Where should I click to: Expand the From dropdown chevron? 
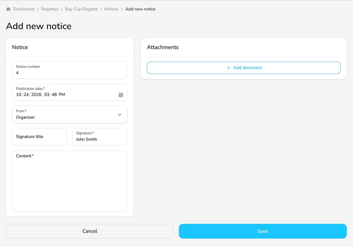(x=120, y=115)
